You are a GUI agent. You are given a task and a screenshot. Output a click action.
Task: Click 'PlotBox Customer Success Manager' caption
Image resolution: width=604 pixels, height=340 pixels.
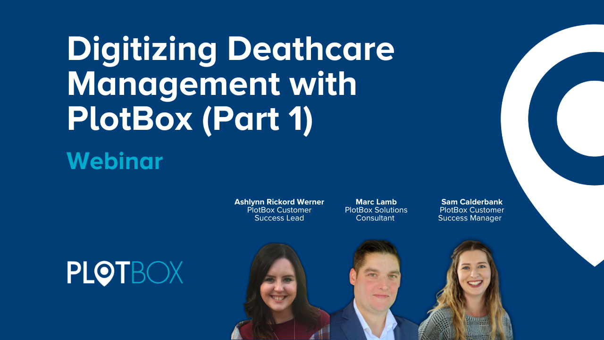471,214
